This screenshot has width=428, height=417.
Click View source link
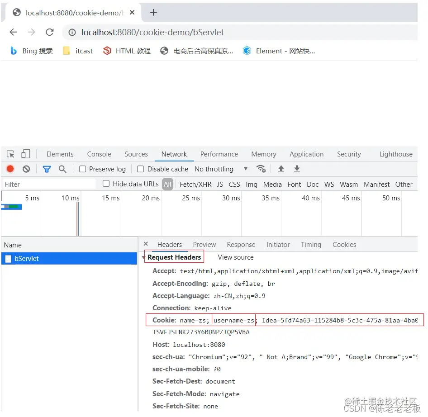(236, 257)
